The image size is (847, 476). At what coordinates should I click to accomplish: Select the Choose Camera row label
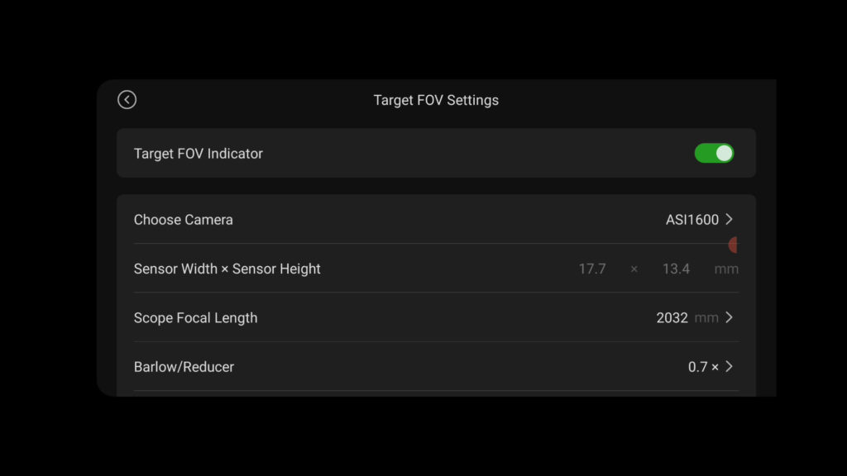pos(183,220)
